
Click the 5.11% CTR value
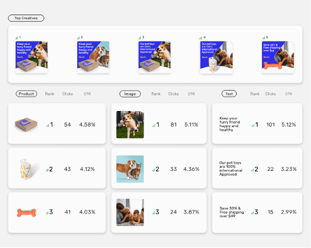(191, 125)
